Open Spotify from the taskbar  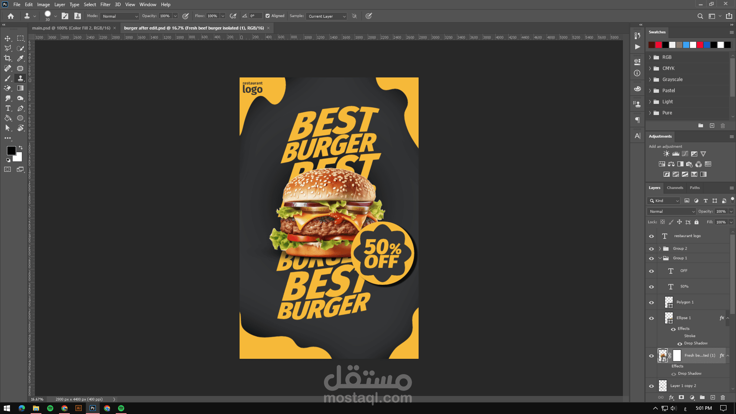[50, 408]
